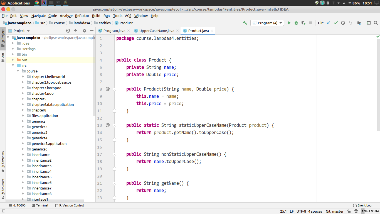Run the Program configuration
This screenshot has width=380, height=214.
[x=289, y=23]
